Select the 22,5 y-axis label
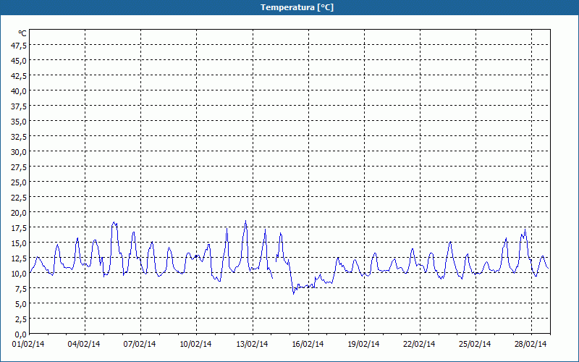This screenshot has height=362, width=579. 20,198
